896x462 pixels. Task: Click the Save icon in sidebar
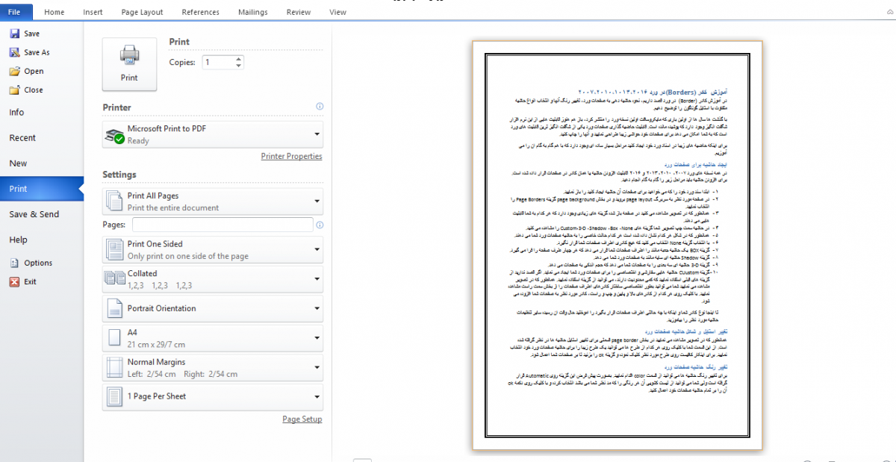pos(14,34)
